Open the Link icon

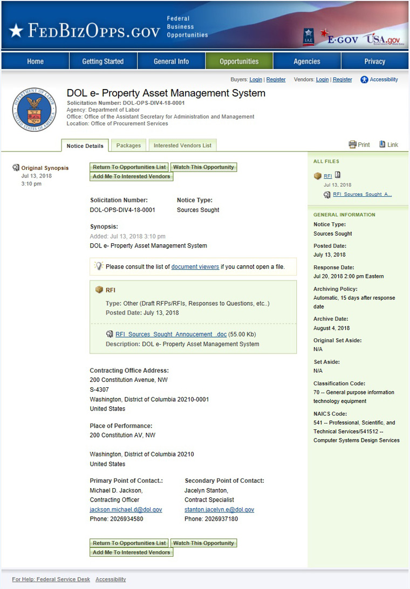(x=382, y=145)
